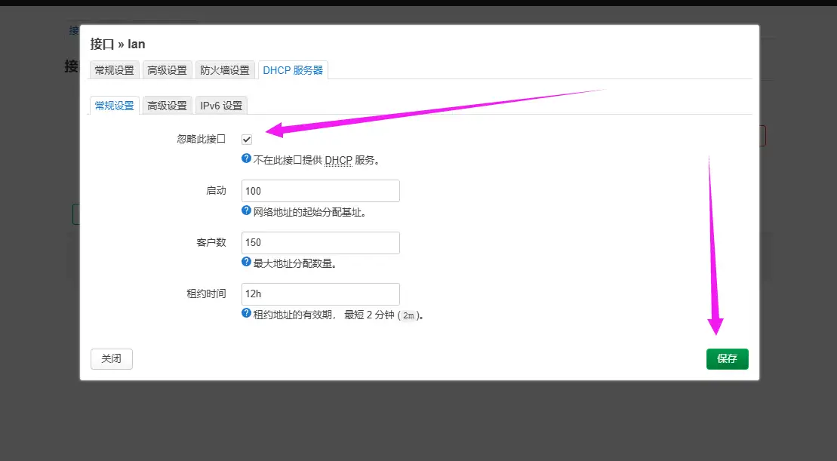Click the help icon beside the 启动 field
Screen dimensions: 837x461
[x=247, y=211]
